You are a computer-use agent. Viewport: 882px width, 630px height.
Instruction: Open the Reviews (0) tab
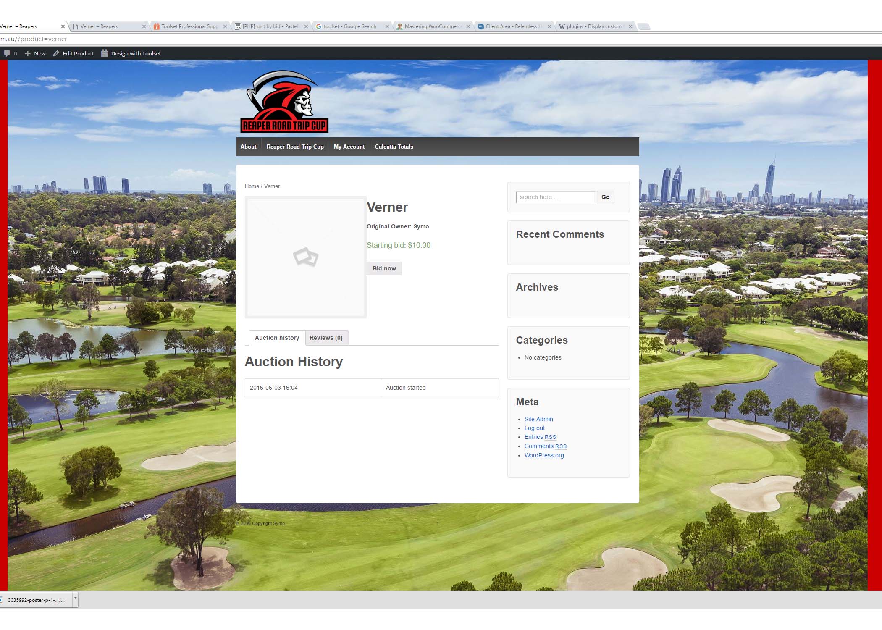point(326,338)
